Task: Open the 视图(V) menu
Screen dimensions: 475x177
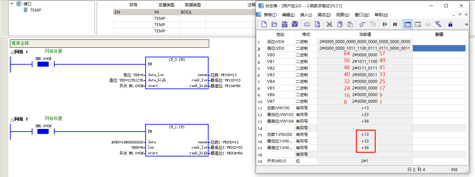Action: [x=343, y=15]
